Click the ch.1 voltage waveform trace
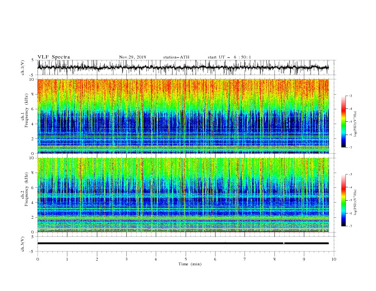Viewport: 376px width, 291px height. coord(183,68)
